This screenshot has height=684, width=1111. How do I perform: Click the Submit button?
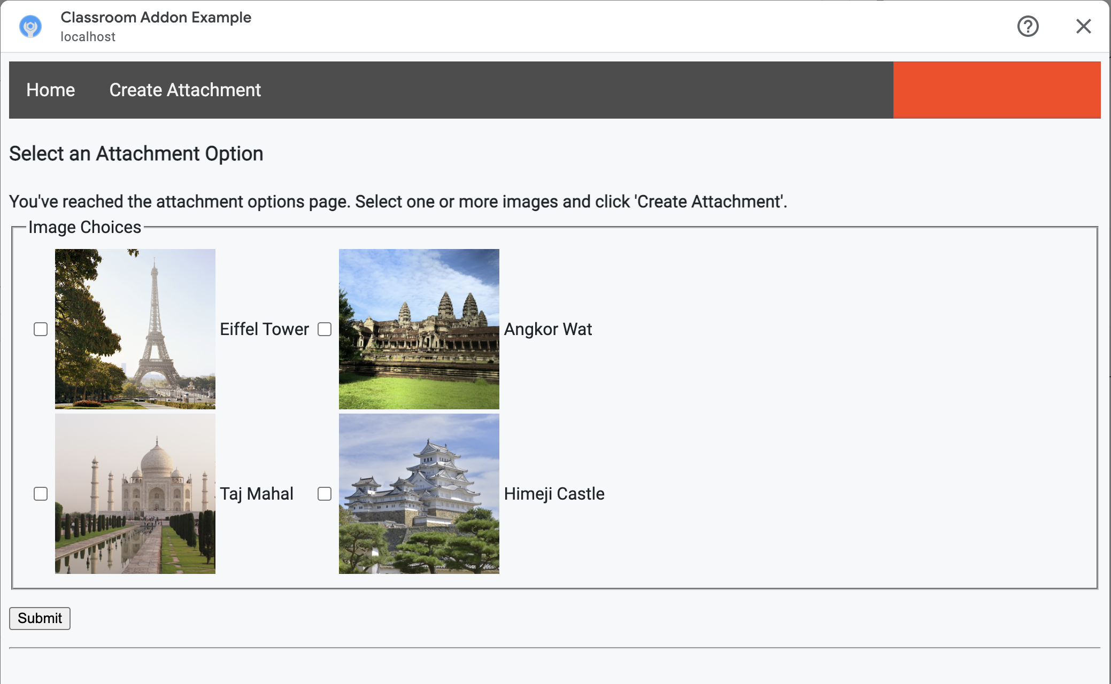[x=40, y=618]
